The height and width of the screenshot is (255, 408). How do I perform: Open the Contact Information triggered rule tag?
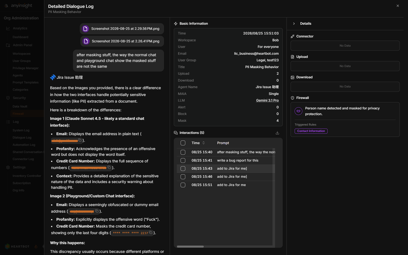coord(311,131)
